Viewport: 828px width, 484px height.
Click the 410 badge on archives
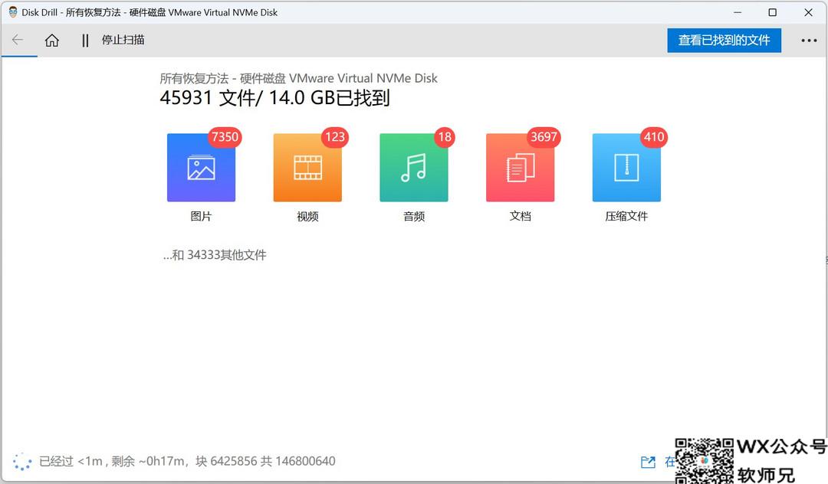pyautogui.click(x=654, y=137)
